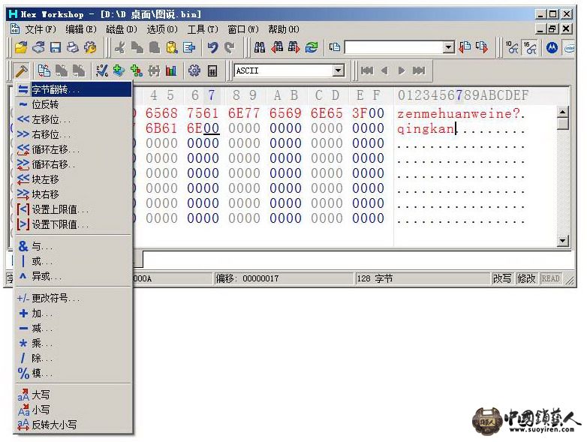Open the 工具(T) menu

[x=203, y=29]
